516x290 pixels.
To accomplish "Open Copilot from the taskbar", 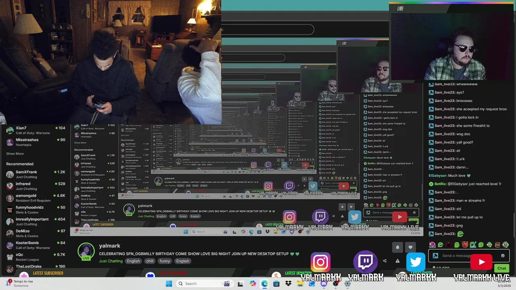I will tap(253, 284).
